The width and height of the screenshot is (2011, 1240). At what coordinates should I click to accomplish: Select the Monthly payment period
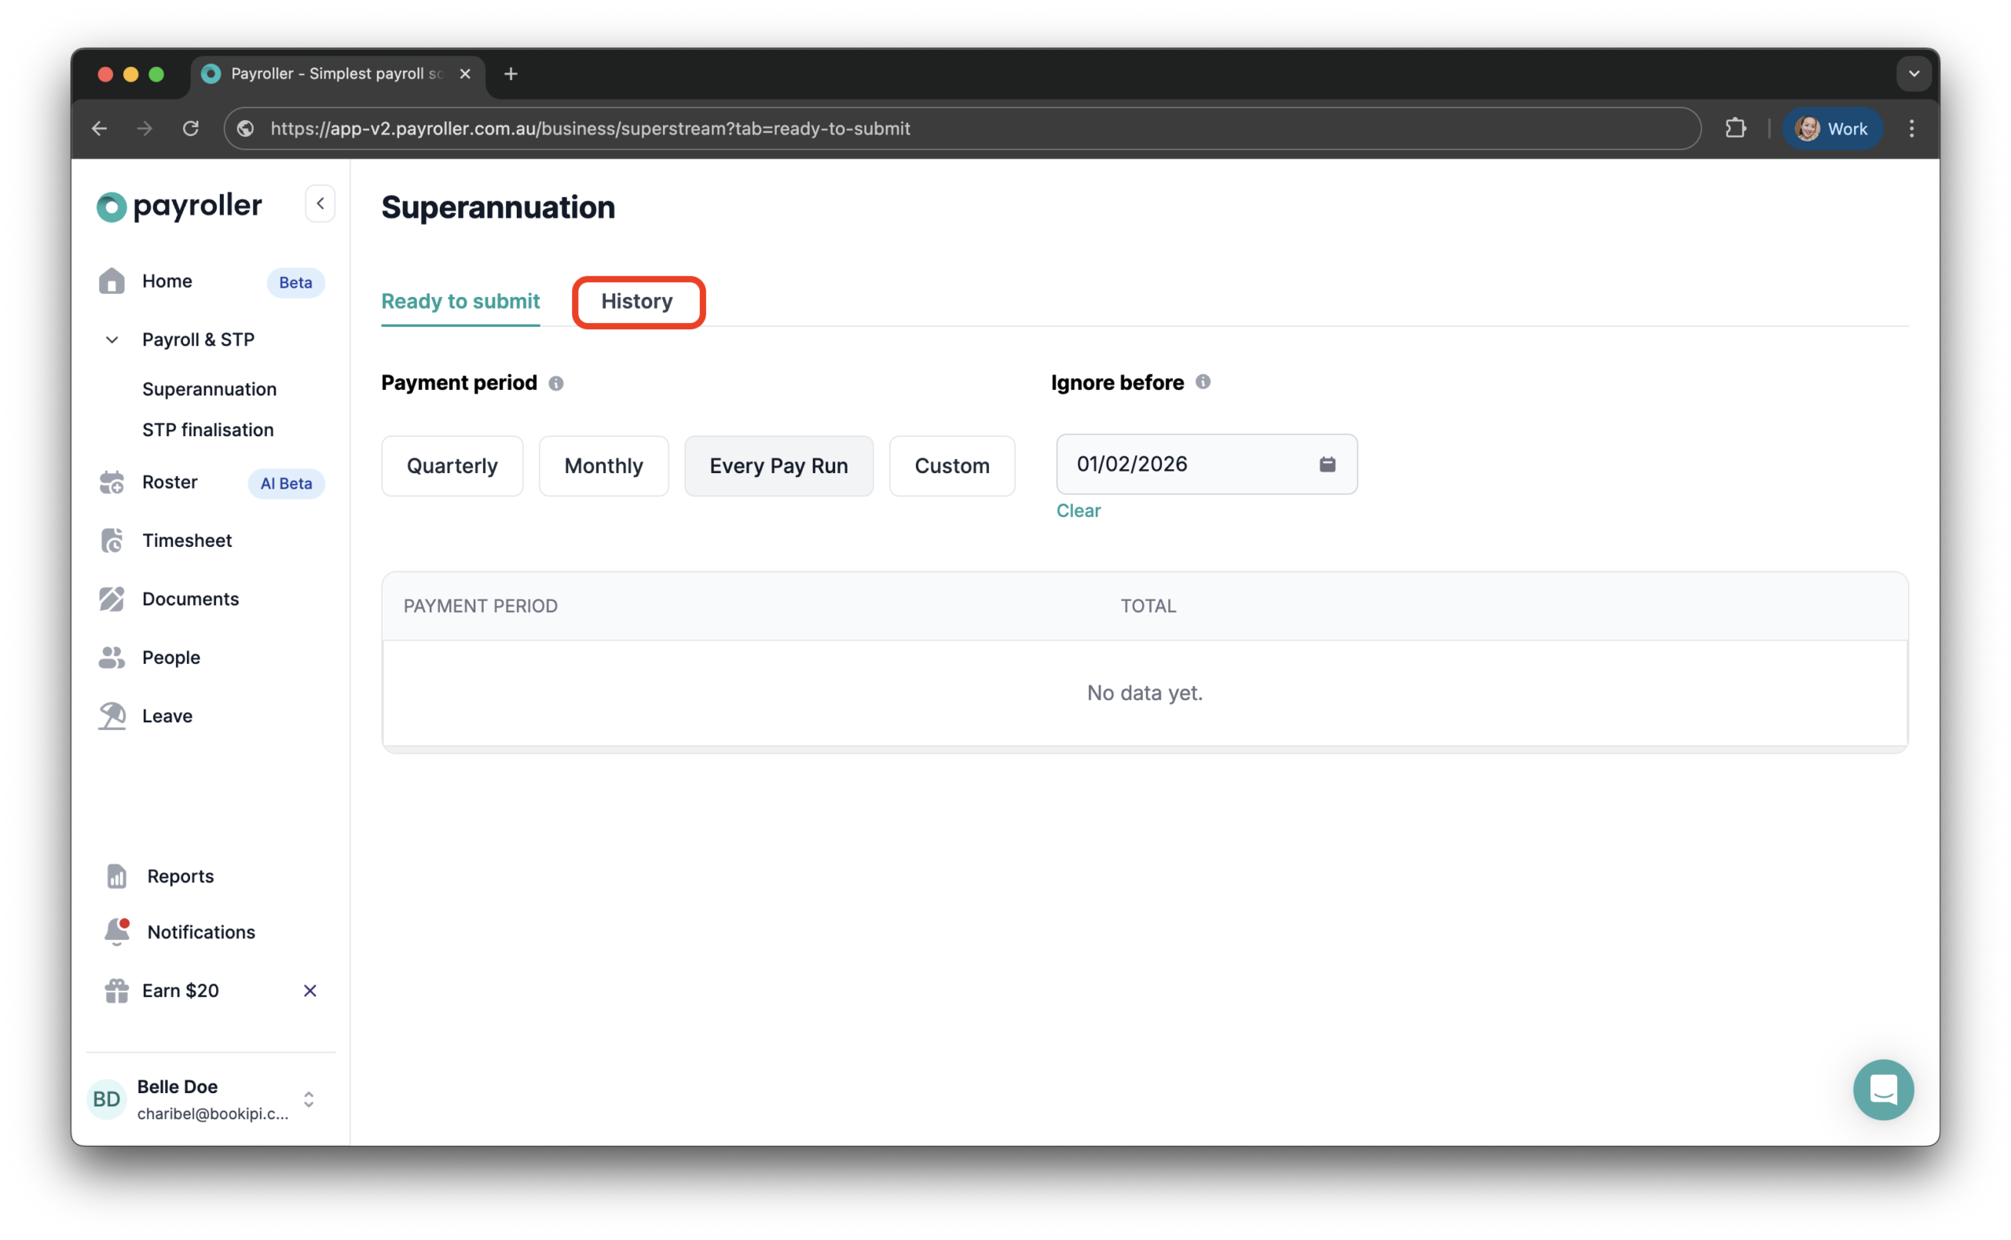point(603,465)
